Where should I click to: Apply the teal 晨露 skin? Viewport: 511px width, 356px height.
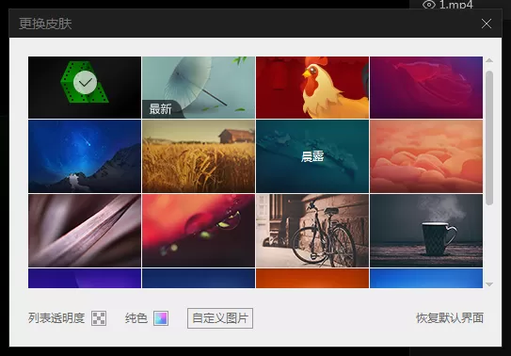tap(312, 156)
